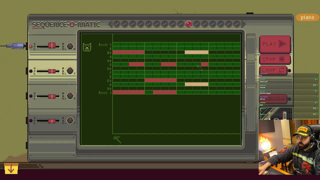Click the red note in the Bb row
The width and height of the screenshot is (320, 180).
pos(128,52)
